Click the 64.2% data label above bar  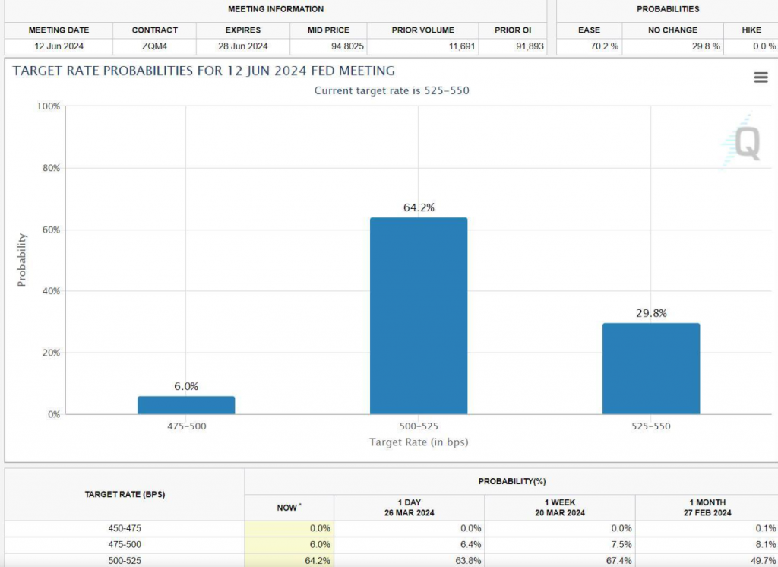click(x=419, y=207)
